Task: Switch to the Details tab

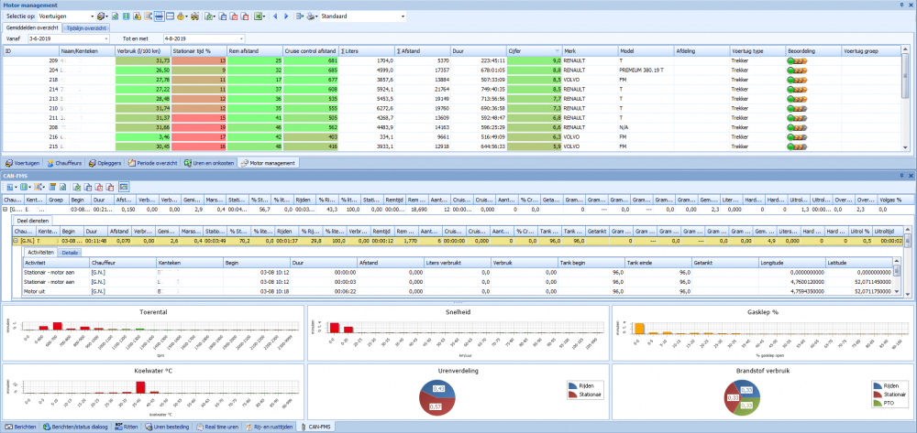Action: [71, 252]
